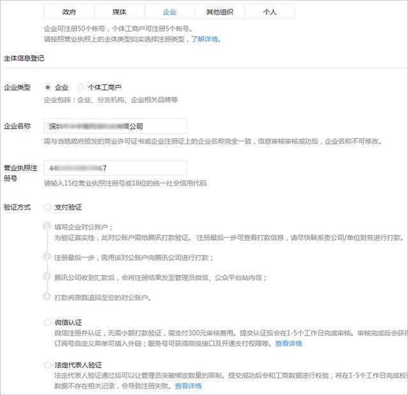Image resolution: width=408 pixels, height=395 pixels.
Task: Open 查看详情 link under 微信认证
Action: click(289, 343)
